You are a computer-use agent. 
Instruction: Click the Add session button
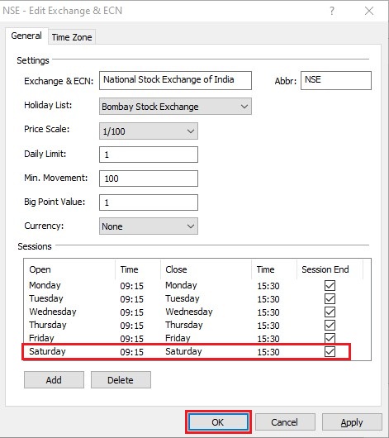54,379
